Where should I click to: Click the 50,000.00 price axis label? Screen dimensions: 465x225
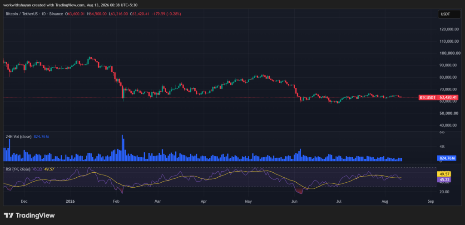(450, 113)
